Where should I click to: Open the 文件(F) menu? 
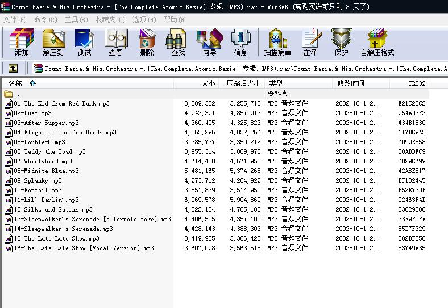15,20
